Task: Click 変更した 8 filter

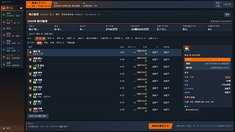Action: click(x=153, y=38)
